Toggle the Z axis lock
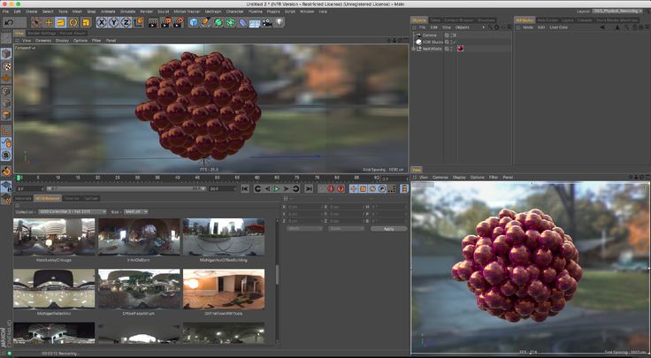 coord(127,21)
